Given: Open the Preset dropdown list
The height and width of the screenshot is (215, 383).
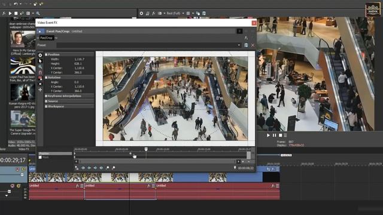Looking at the screenshot, I should (x=239, y=45).
